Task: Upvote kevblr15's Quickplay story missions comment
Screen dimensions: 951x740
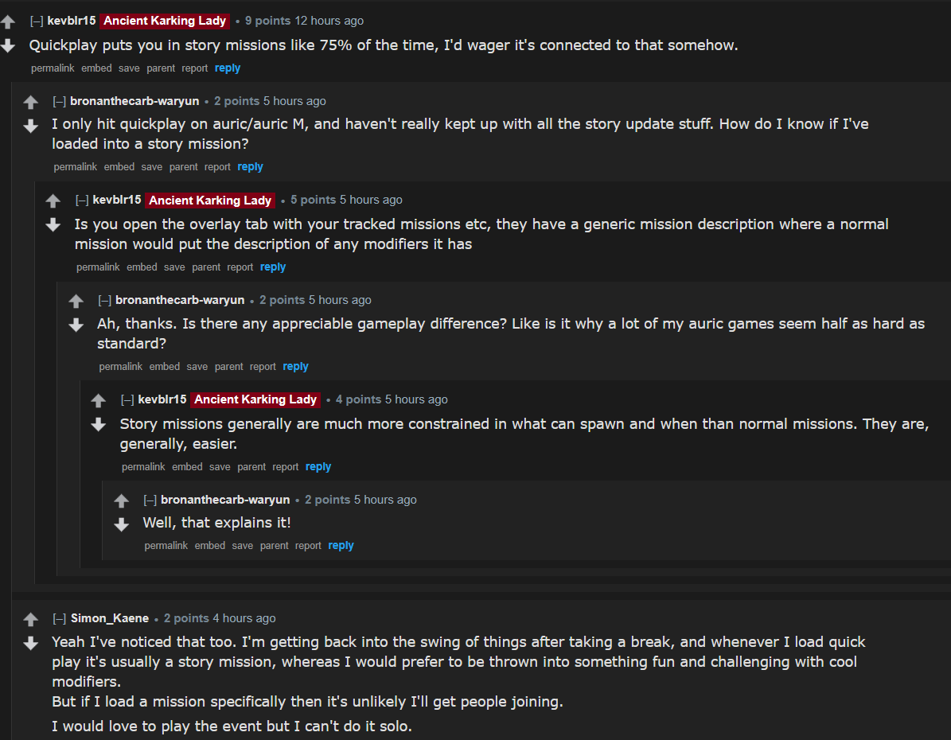Action: (x=8, y=22)
